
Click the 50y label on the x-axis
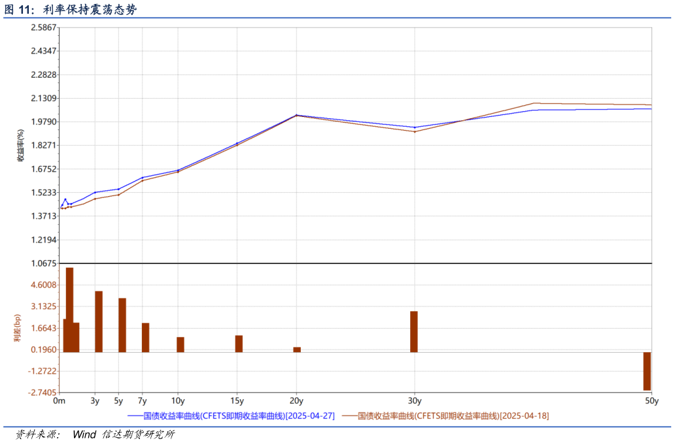pyautogui.click(x=651, y=401)
